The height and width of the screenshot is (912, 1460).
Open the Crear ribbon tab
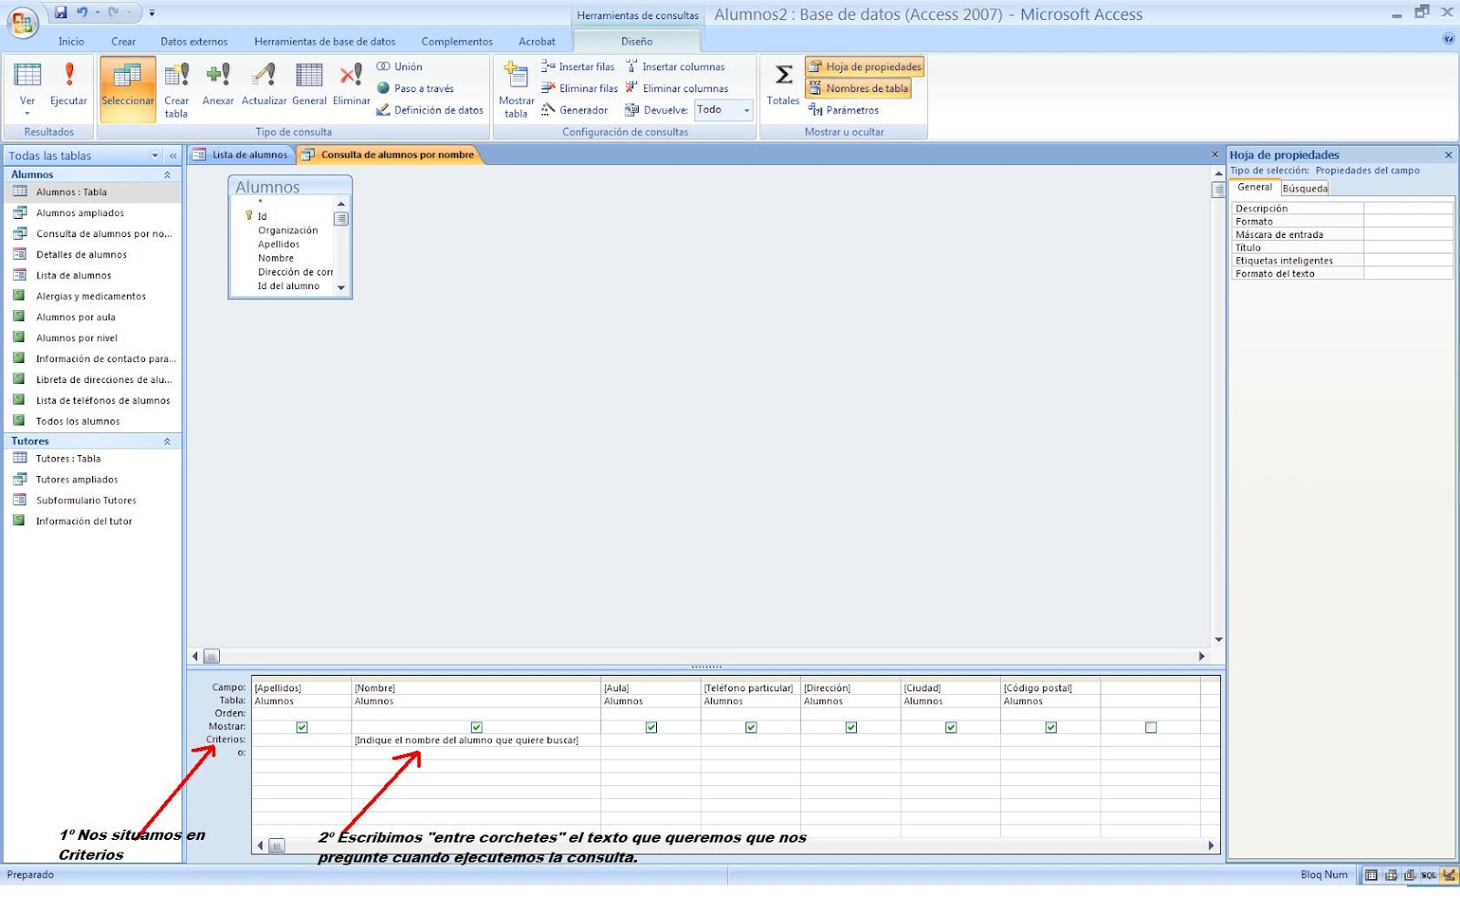(x=123, y=41)
